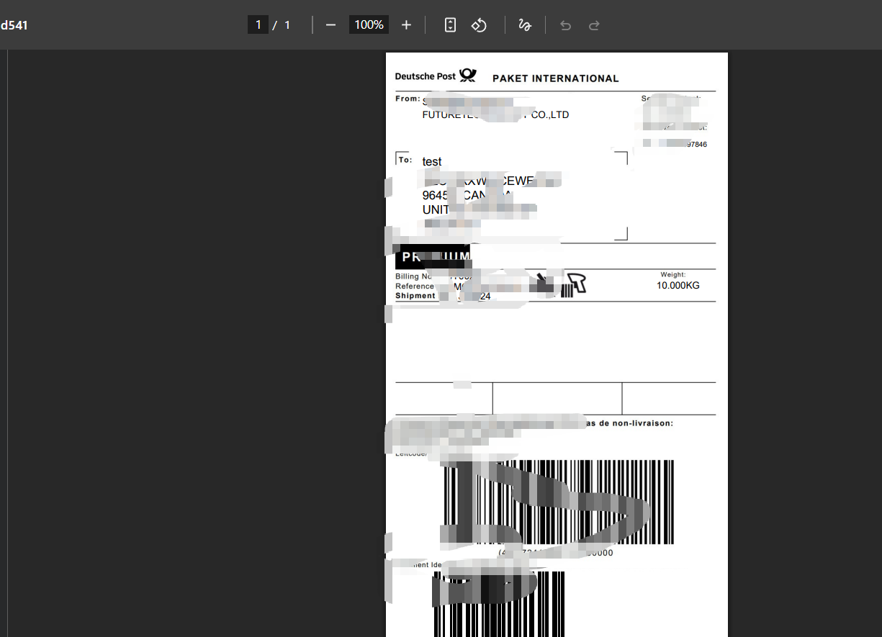Click the PAKET INTERNATIONAL heading text
Image resolution: width=882 pixels, height=637 pixels.
[x=555, y=78]
